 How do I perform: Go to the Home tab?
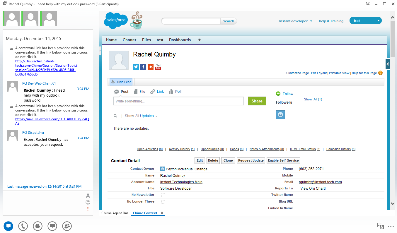pos(111,40)
